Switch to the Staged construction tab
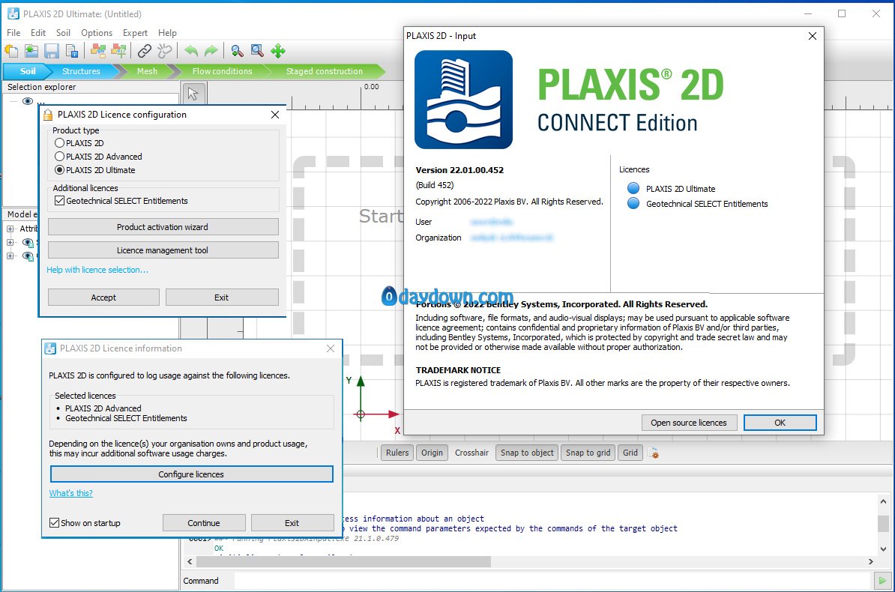 [325, 71]
